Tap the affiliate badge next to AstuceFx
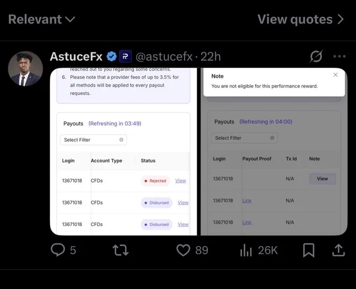 coord(125,57)
